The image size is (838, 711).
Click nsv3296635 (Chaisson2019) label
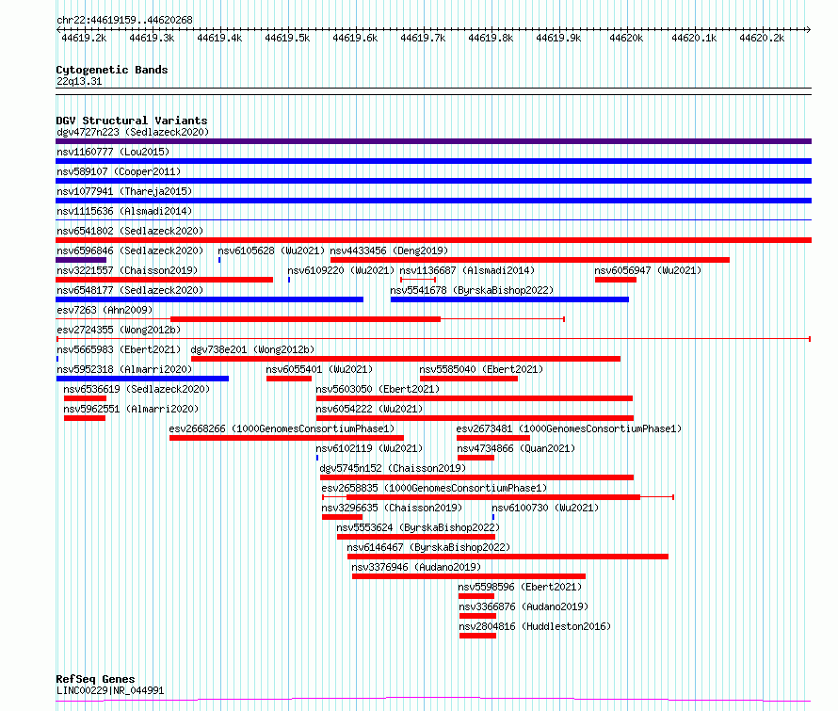click(392, 508)
